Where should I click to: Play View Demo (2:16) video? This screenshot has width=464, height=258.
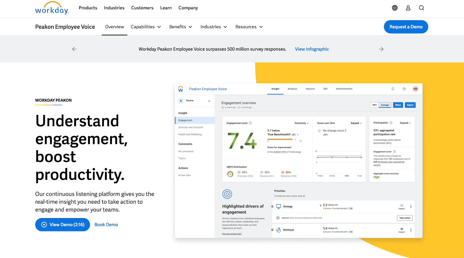pos(63,225)
